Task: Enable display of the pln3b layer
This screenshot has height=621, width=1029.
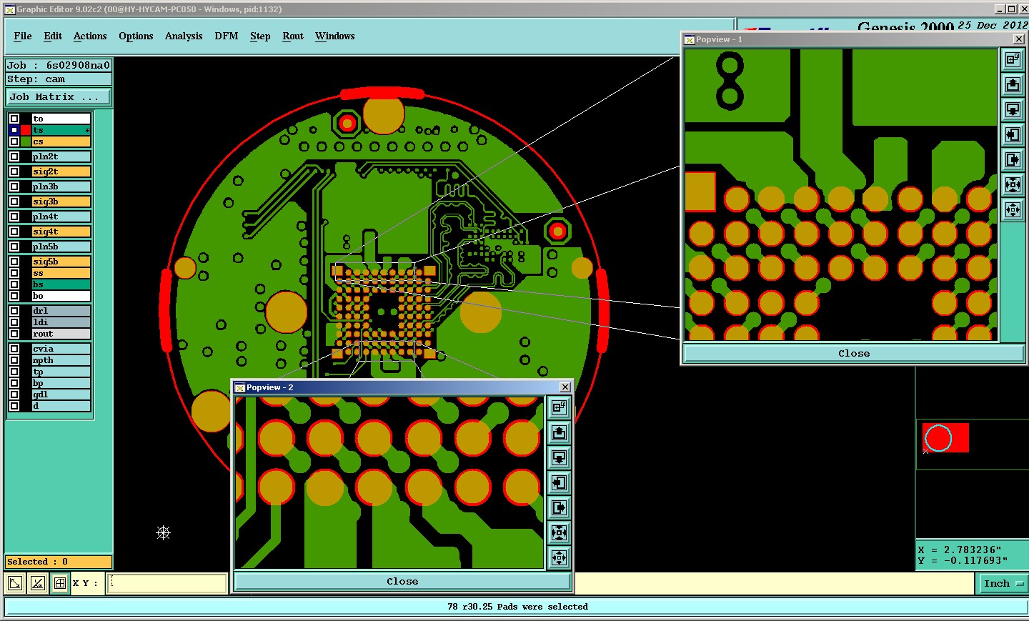Action: tap(14, 187)
